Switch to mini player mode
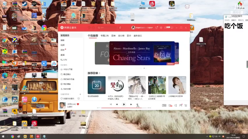Image resolution: width=248 pixels, height=139 pixels. pos(172,28)
